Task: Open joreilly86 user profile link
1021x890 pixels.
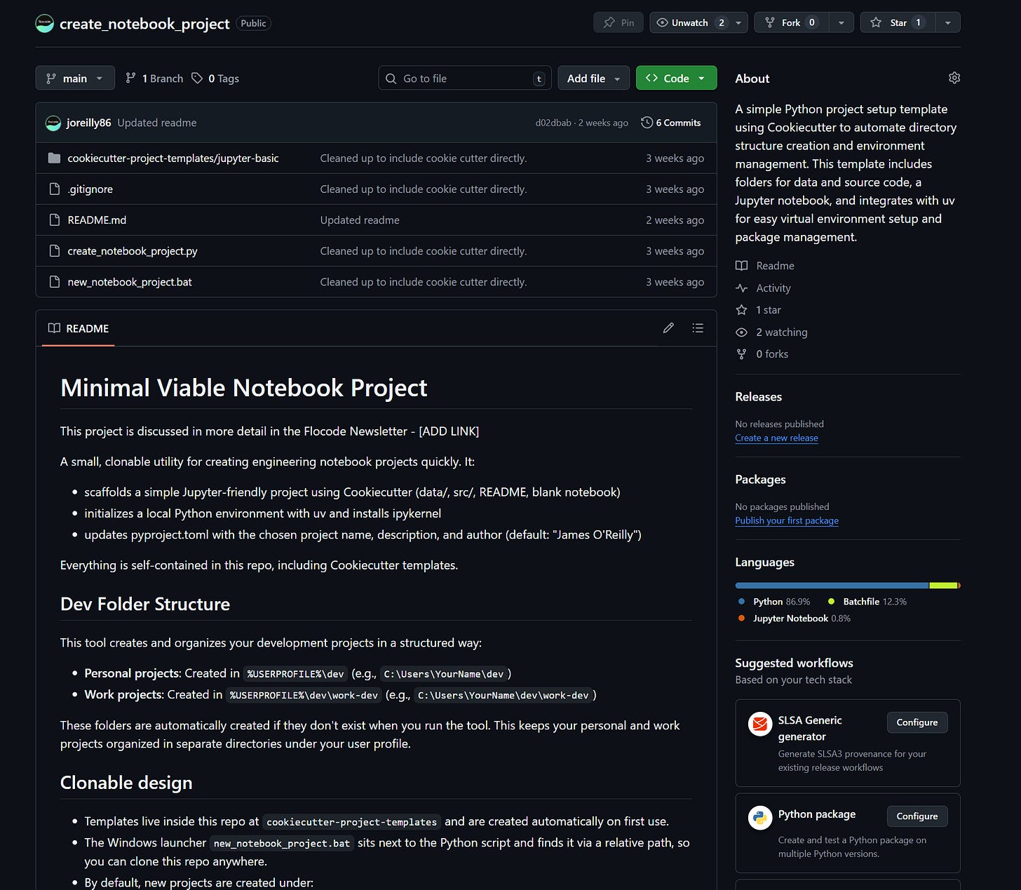Action: 88,123
